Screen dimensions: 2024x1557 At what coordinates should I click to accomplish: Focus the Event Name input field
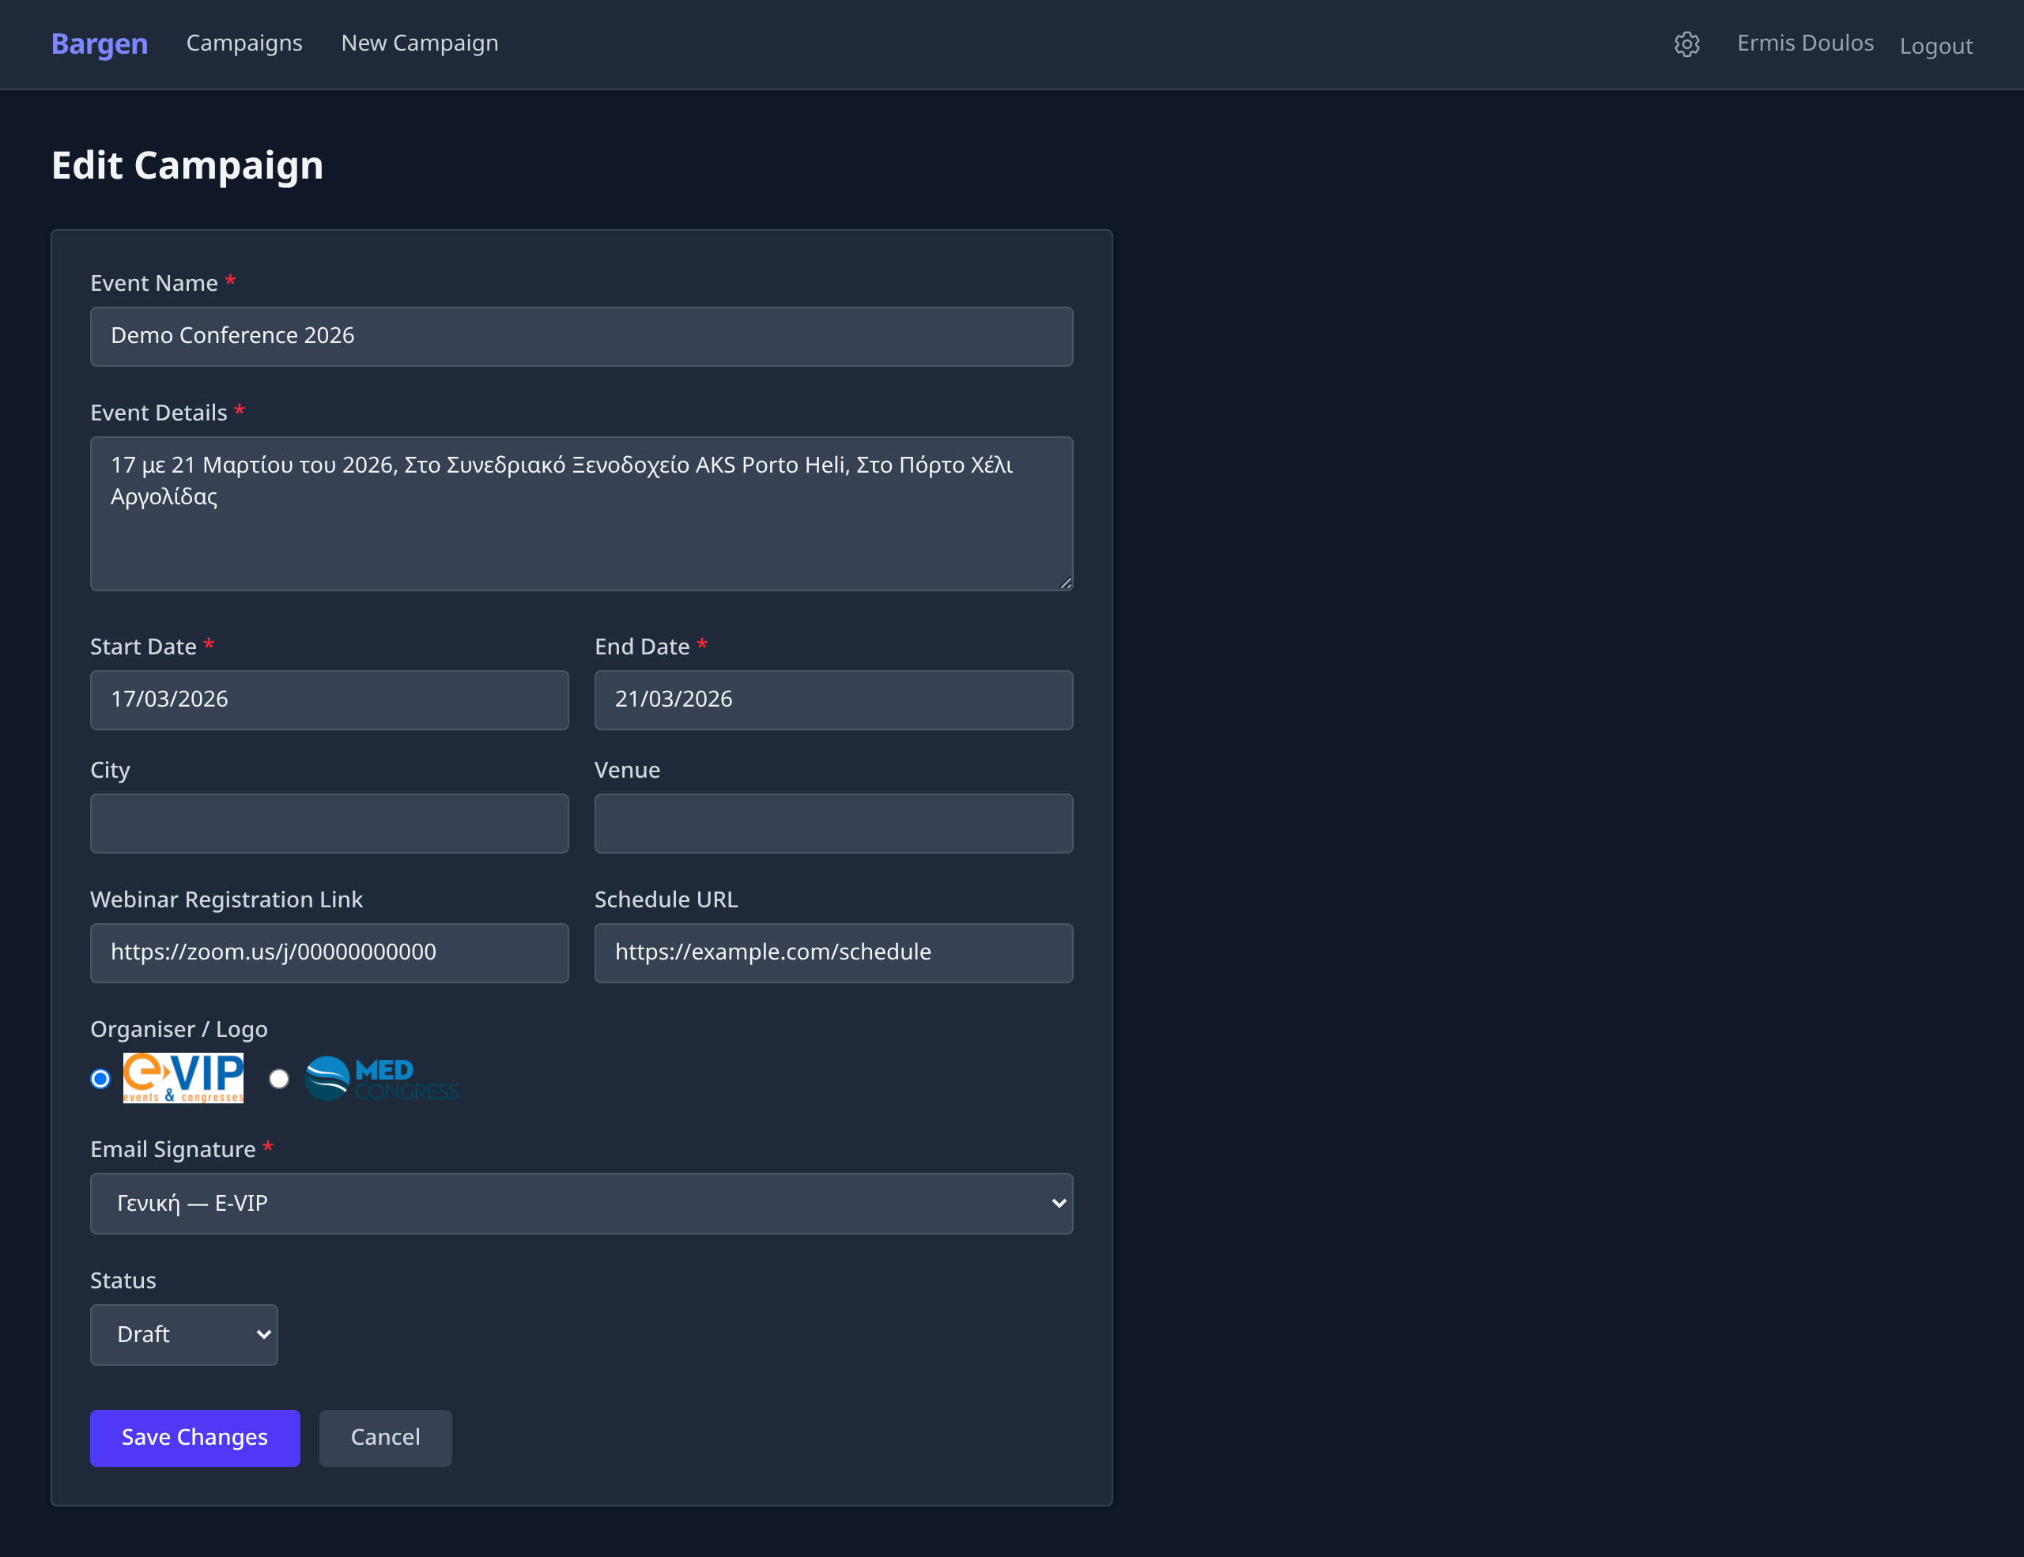581,336
